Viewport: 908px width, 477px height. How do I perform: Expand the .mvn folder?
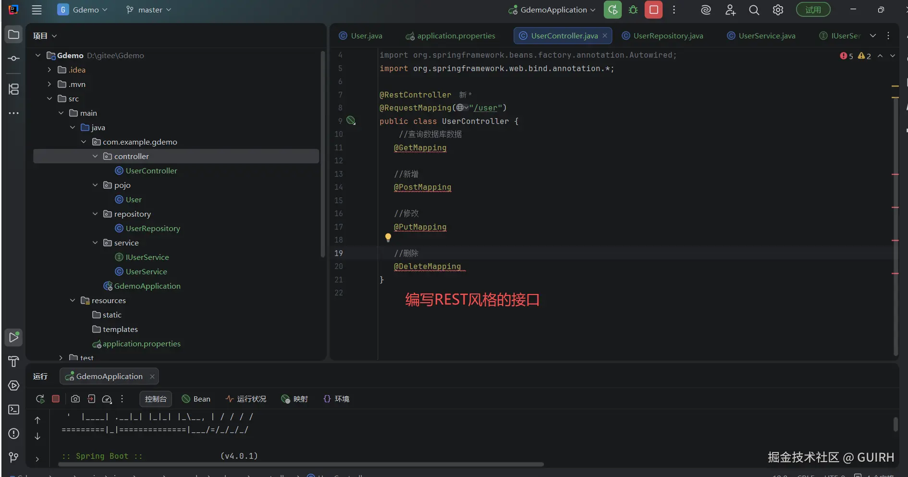[49, 84]
